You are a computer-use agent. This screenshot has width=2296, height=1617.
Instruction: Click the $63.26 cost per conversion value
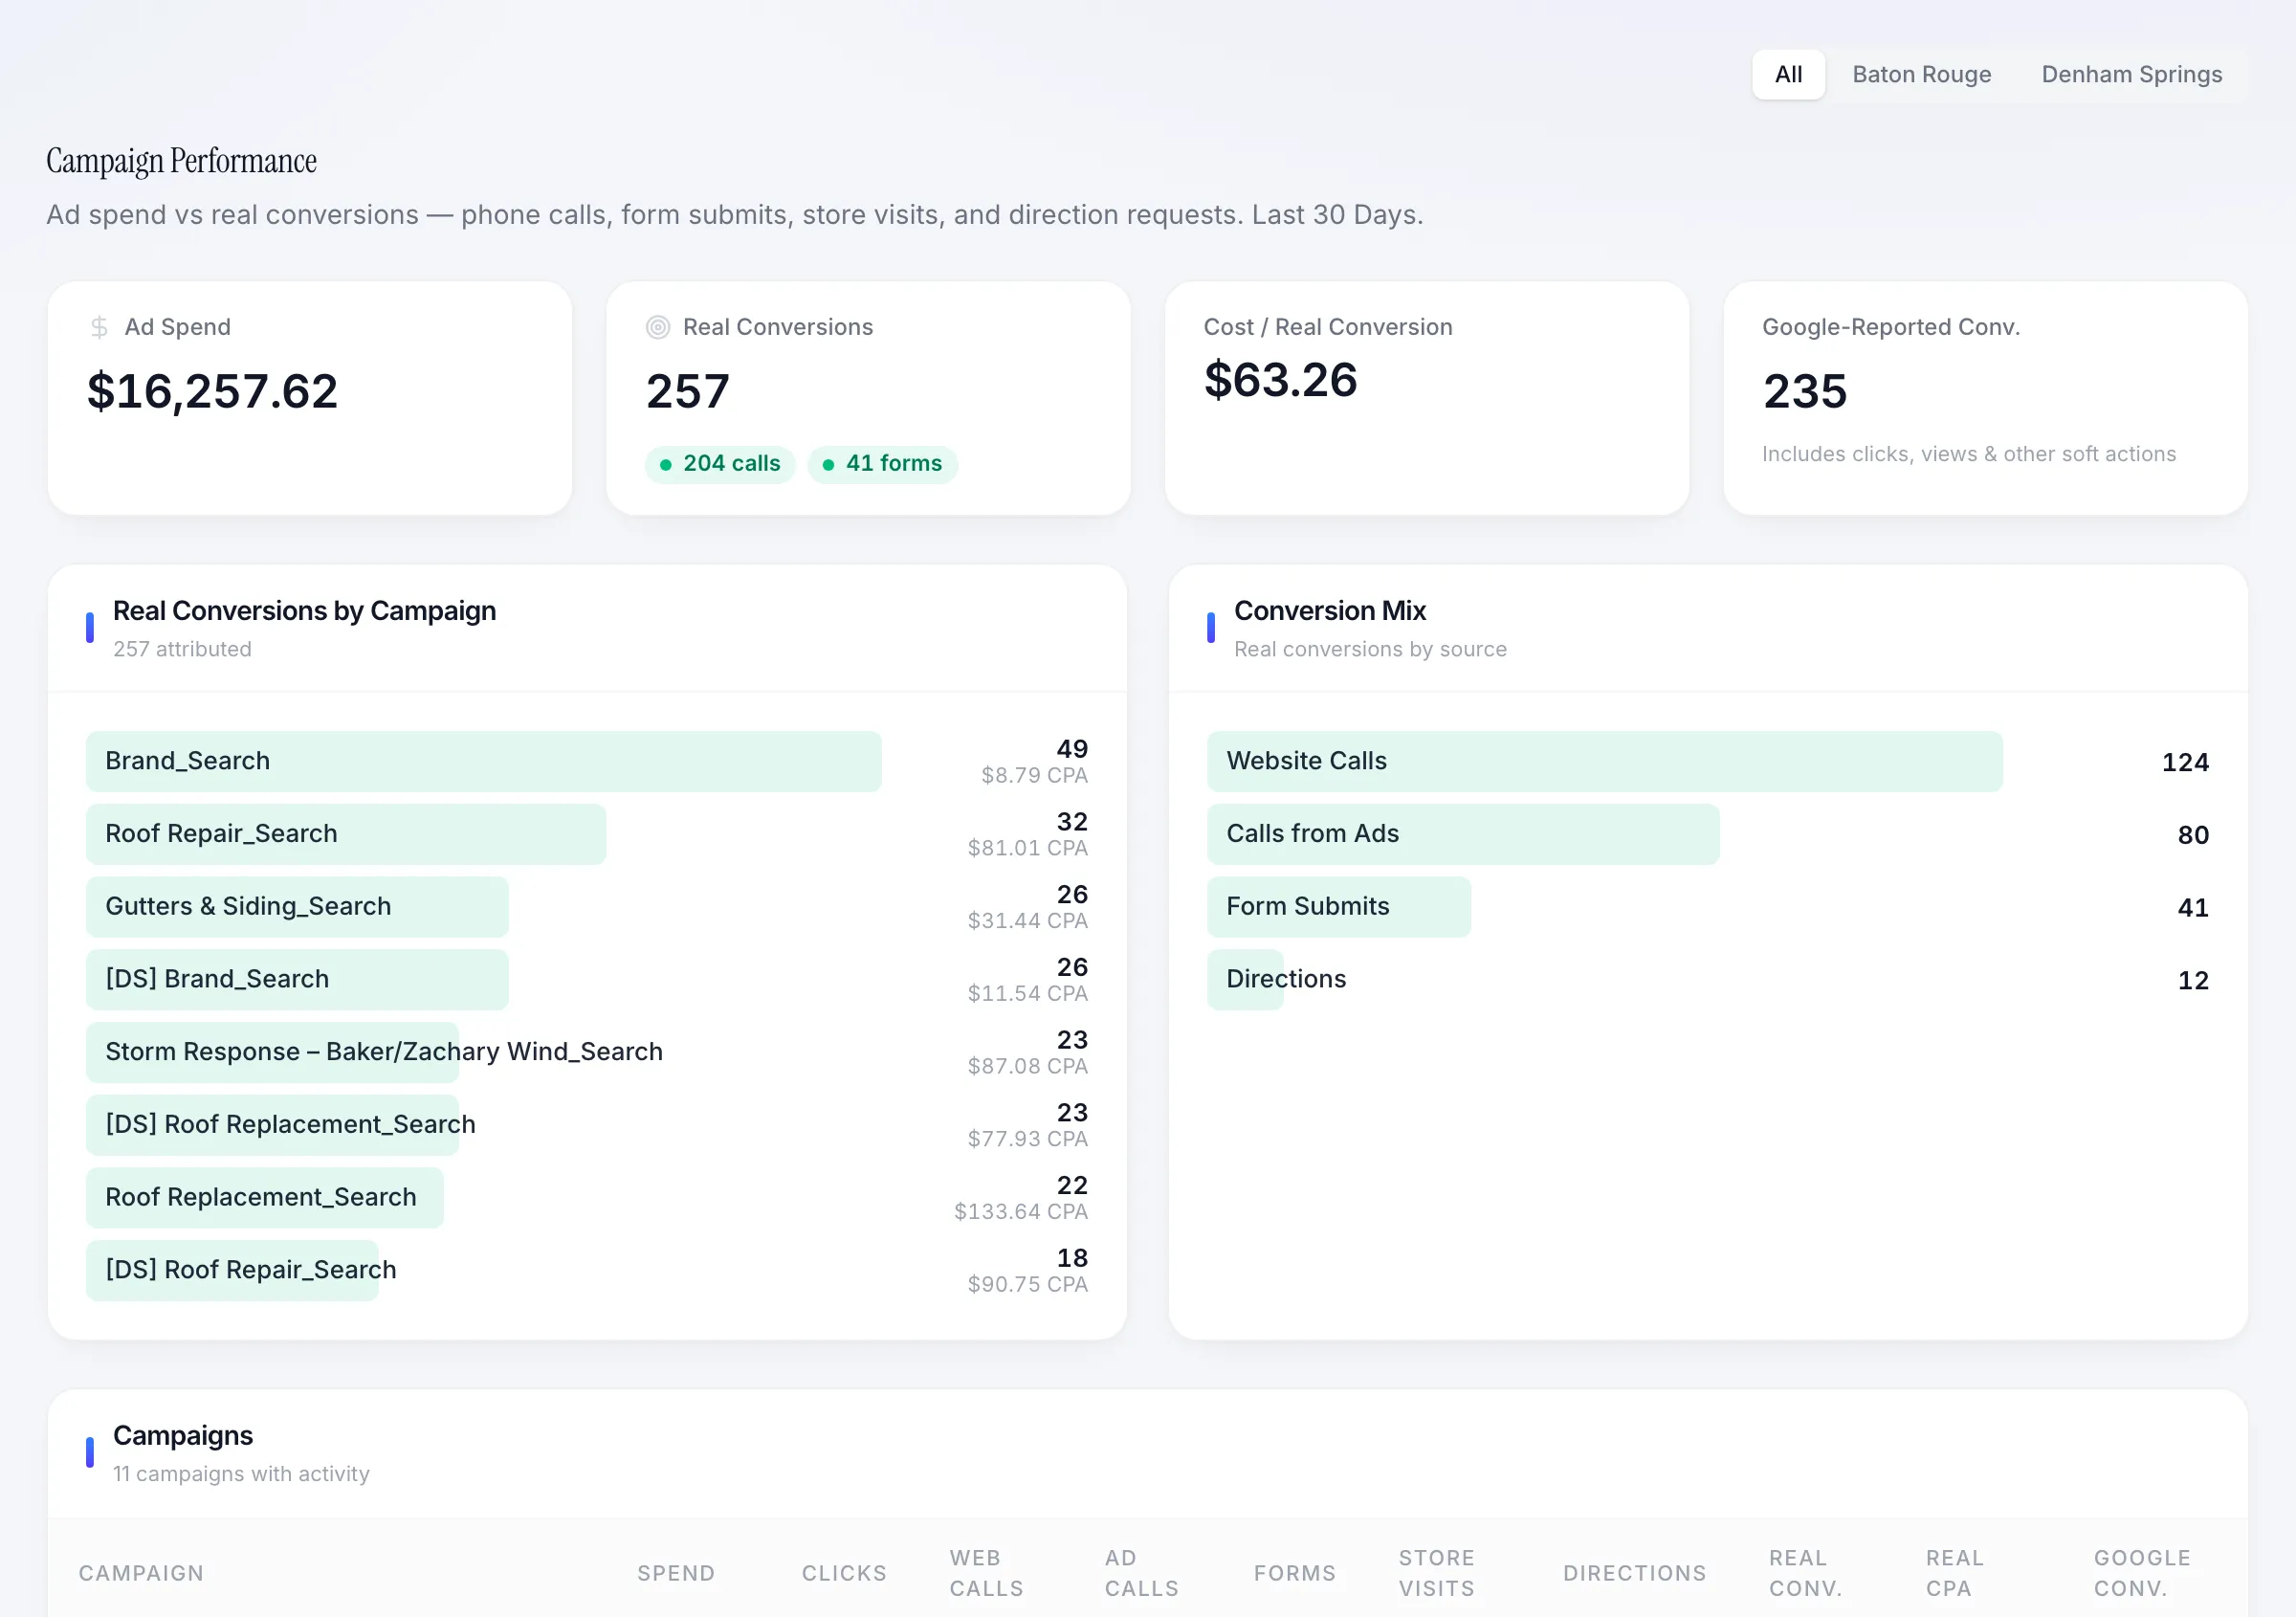point(1280,380)
